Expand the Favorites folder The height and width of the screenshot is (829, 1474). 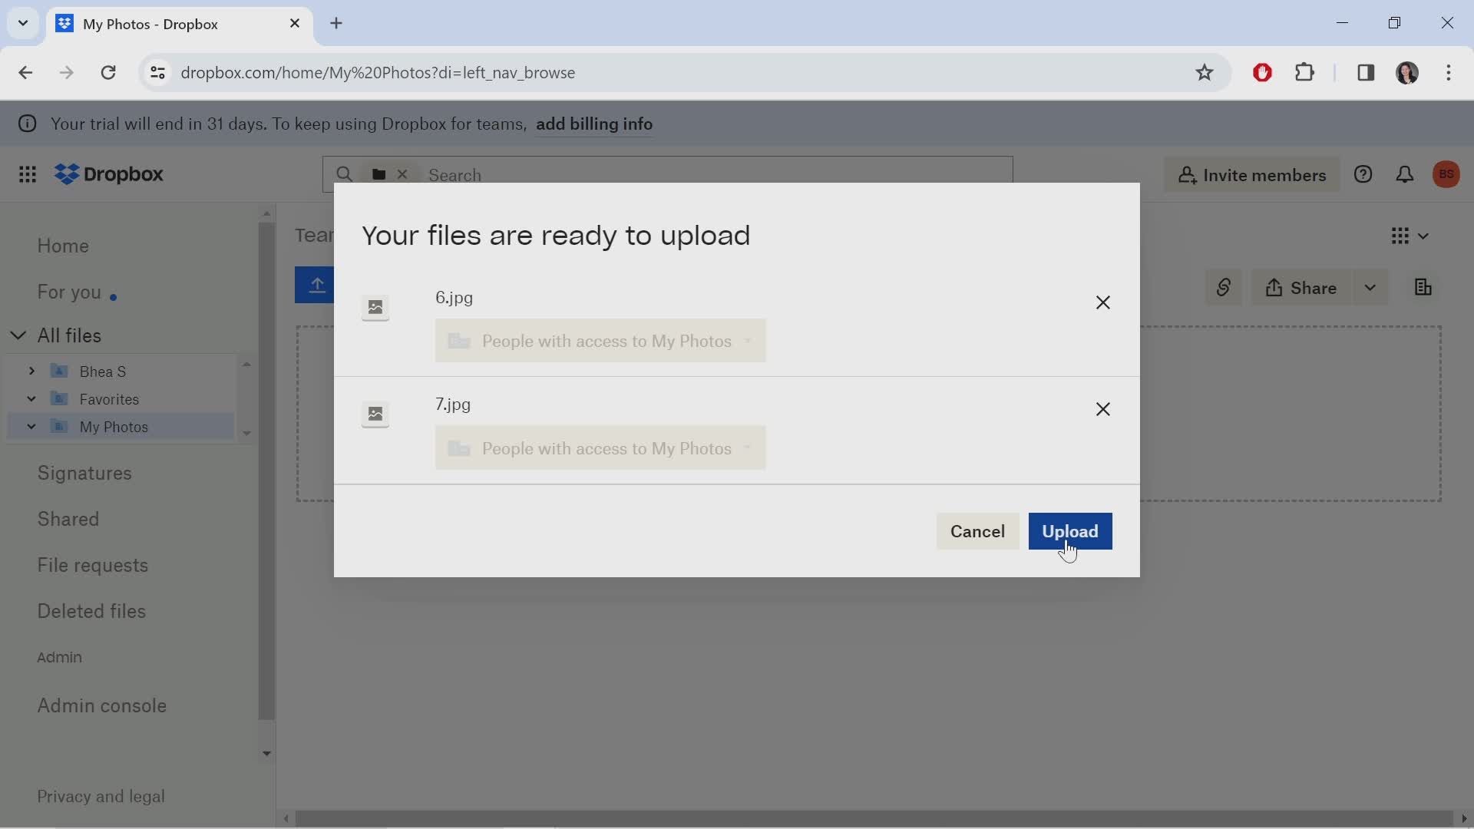pyautogui.click(x=31, y=398)
